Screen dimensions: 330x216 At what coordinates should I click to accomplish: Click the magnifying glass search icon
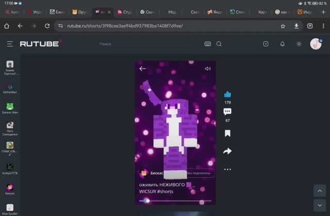[x=219, y=44]
